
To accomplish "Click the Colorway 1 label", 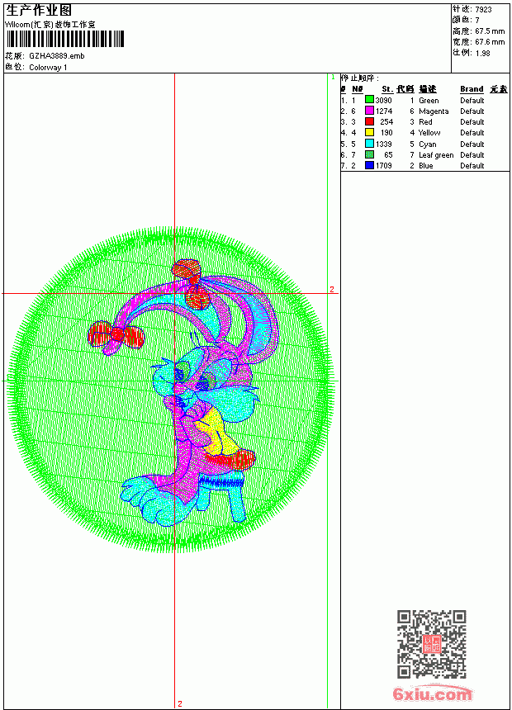I will pos(48,68).
